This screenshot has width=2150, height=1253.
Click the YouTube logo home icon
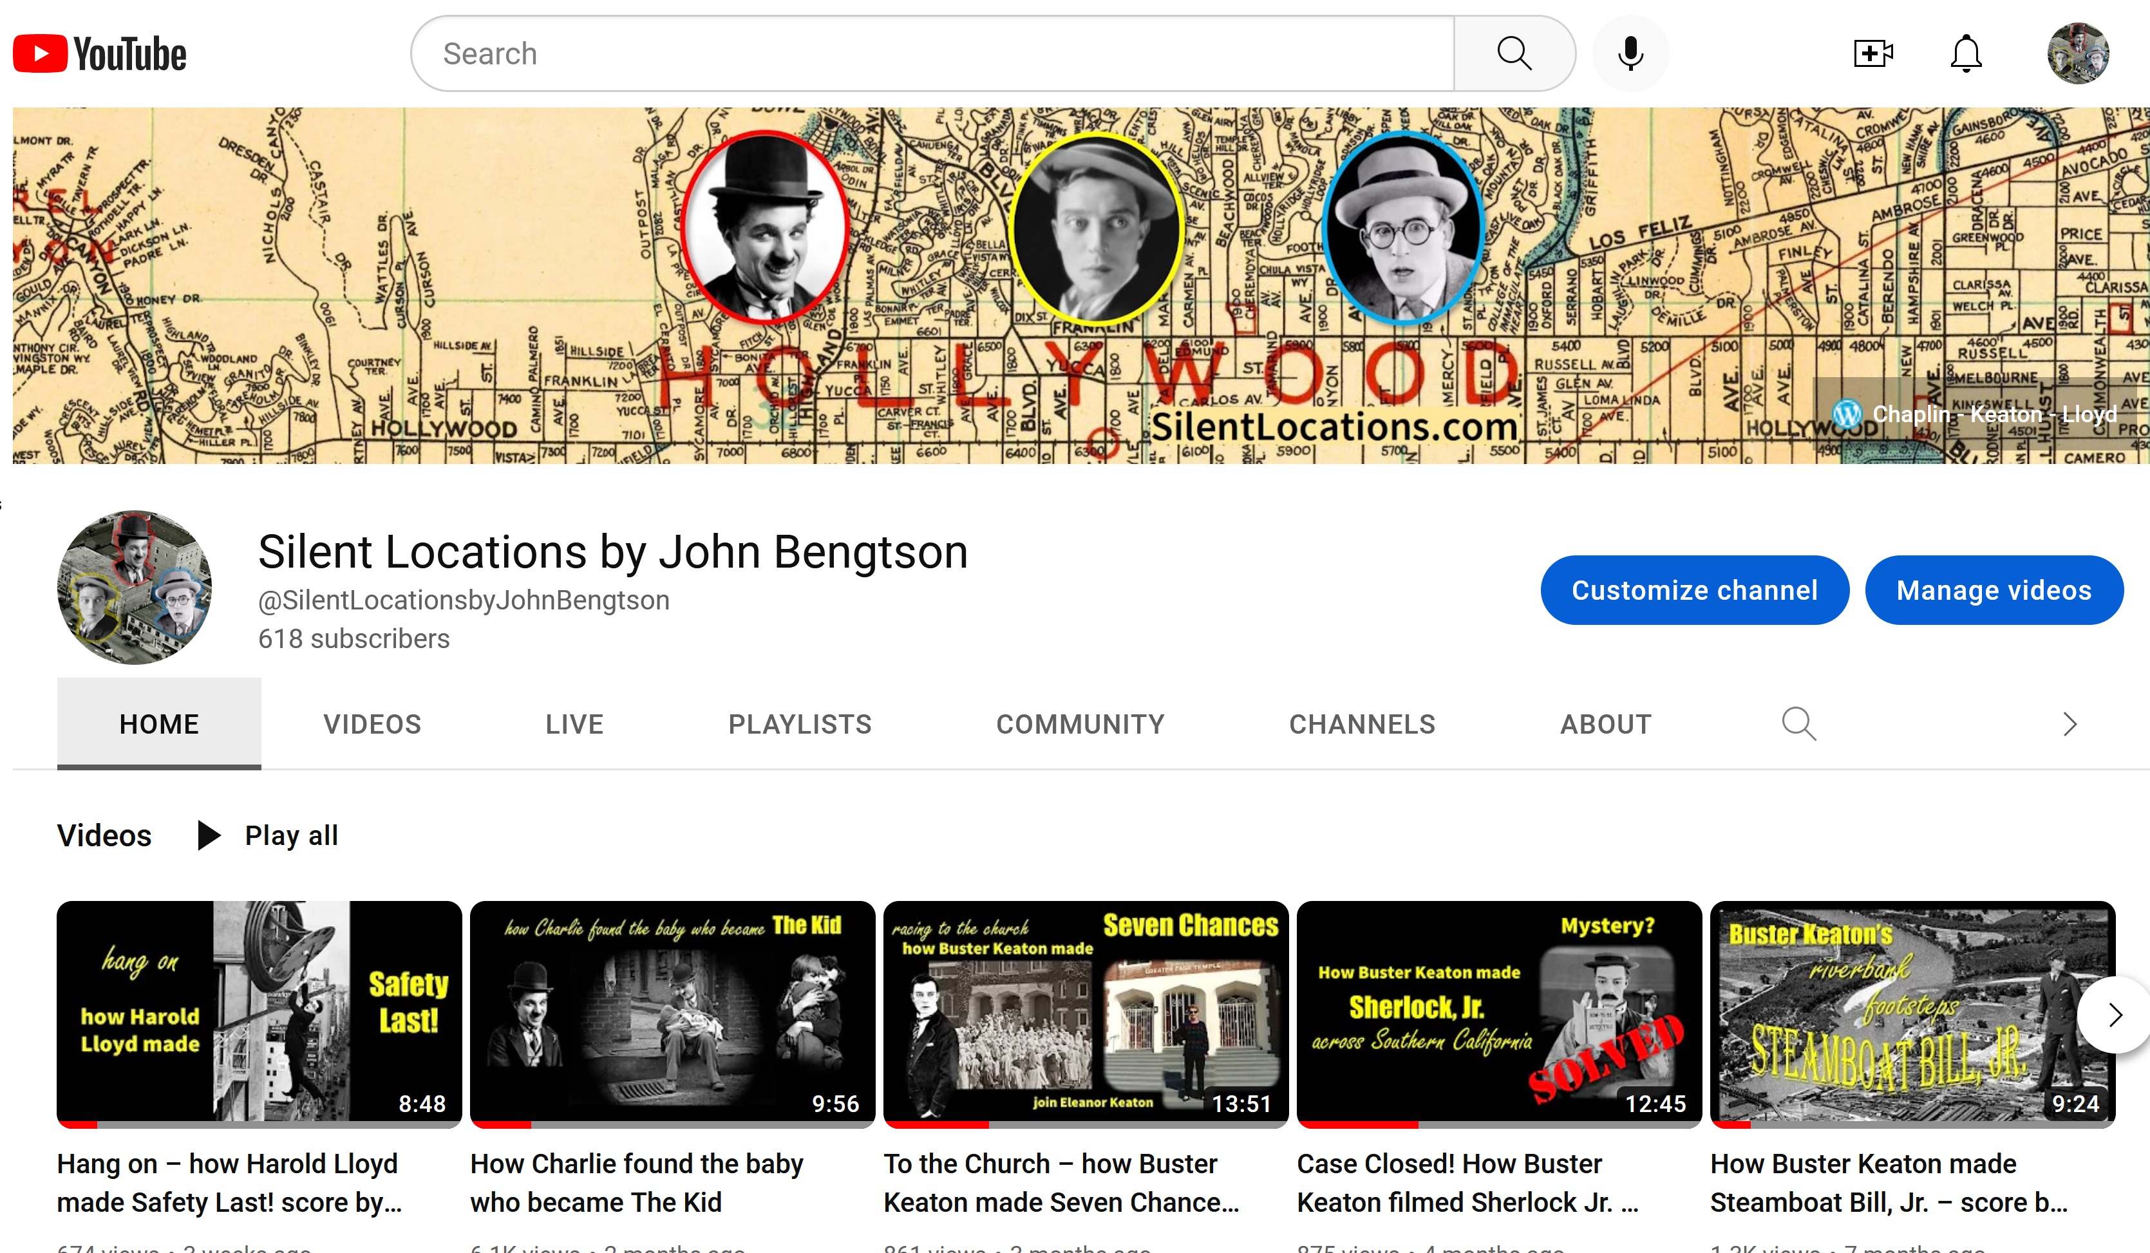coord(100,53)
